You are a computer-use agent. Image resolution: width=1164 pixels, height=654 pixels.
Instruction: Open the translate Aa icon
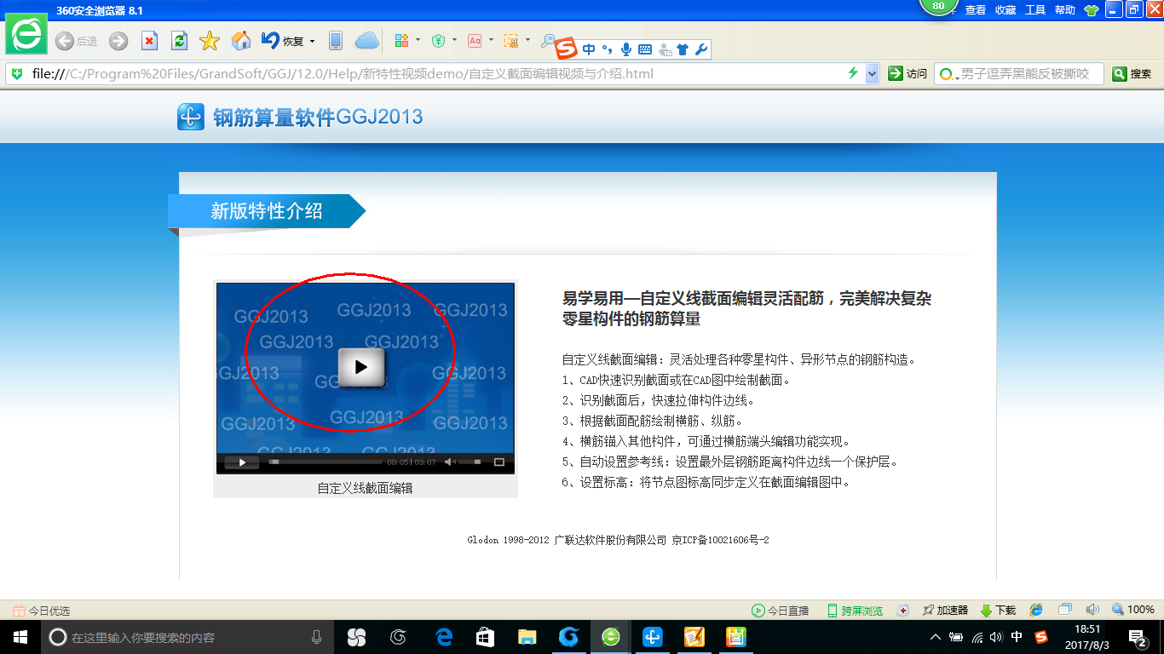click(x=475, y=40)
